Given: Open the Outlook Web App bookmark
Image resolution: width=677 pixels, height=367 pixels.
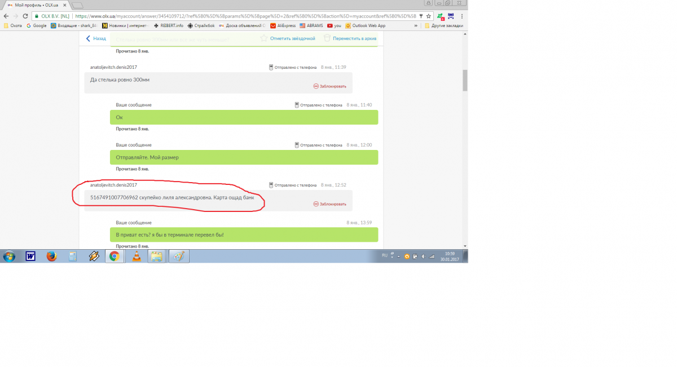Looking at the screenshot, I should click(366, 25).
